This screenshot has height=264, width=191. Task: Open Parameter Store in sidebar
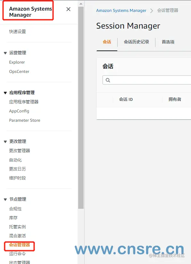click(25, 120)
